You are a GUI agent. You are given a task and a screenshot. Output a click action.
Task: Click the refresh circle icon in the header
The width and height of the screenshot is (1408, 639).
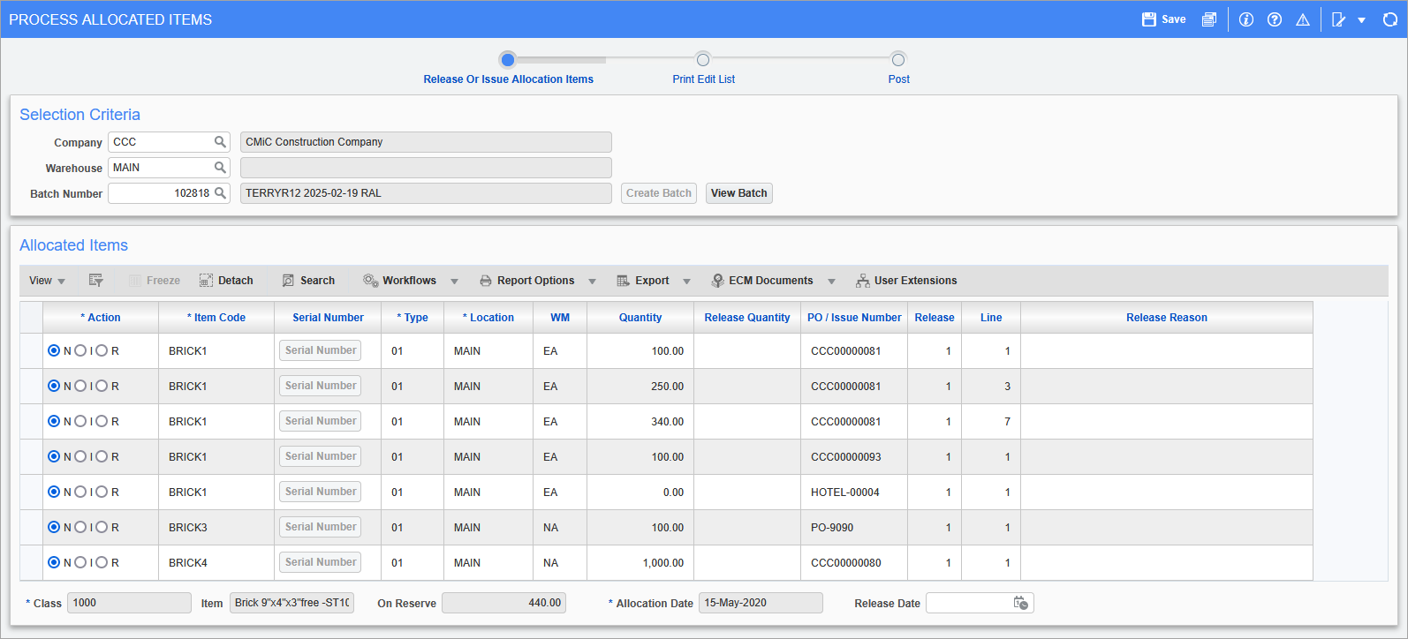tap(1389, 19)
